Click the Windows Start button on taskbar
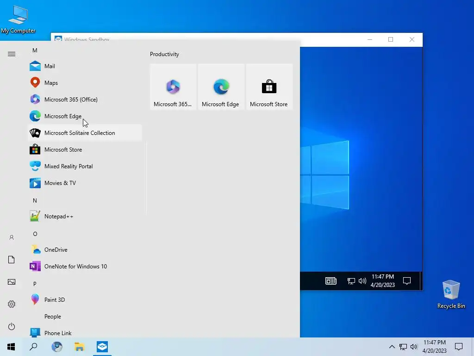The image size is (474, 356). tap(11, 347)
